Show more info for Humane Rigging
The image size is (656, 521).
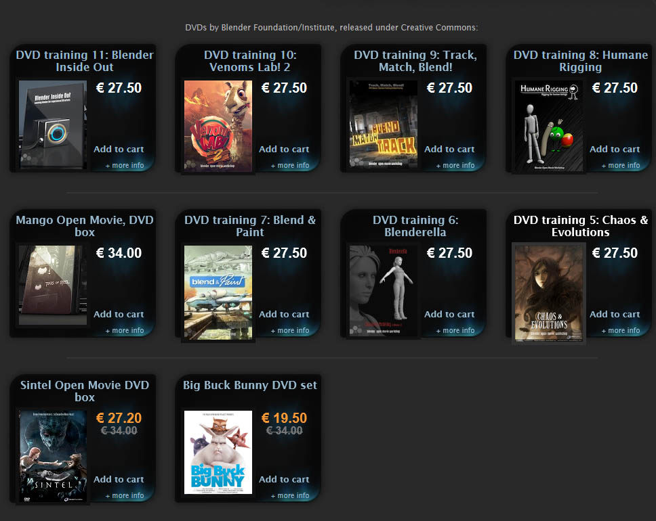tap(621, 166)
